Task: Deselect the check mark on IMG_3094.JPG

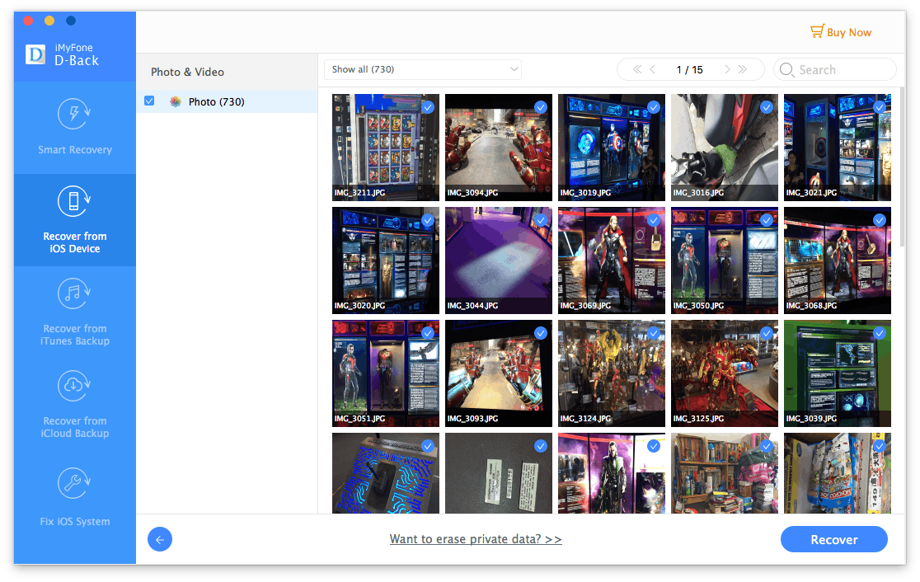Action: click(541, 107)
